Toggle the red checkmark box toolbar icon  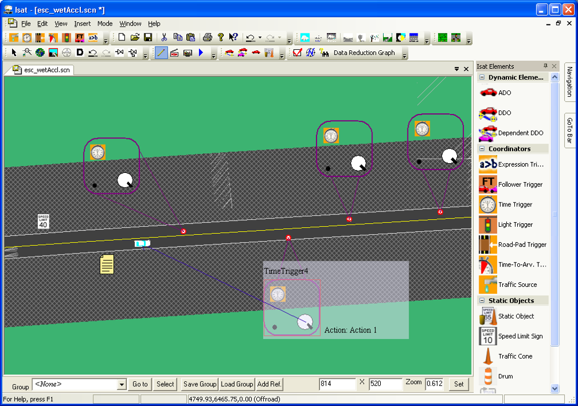pos(297,53)
